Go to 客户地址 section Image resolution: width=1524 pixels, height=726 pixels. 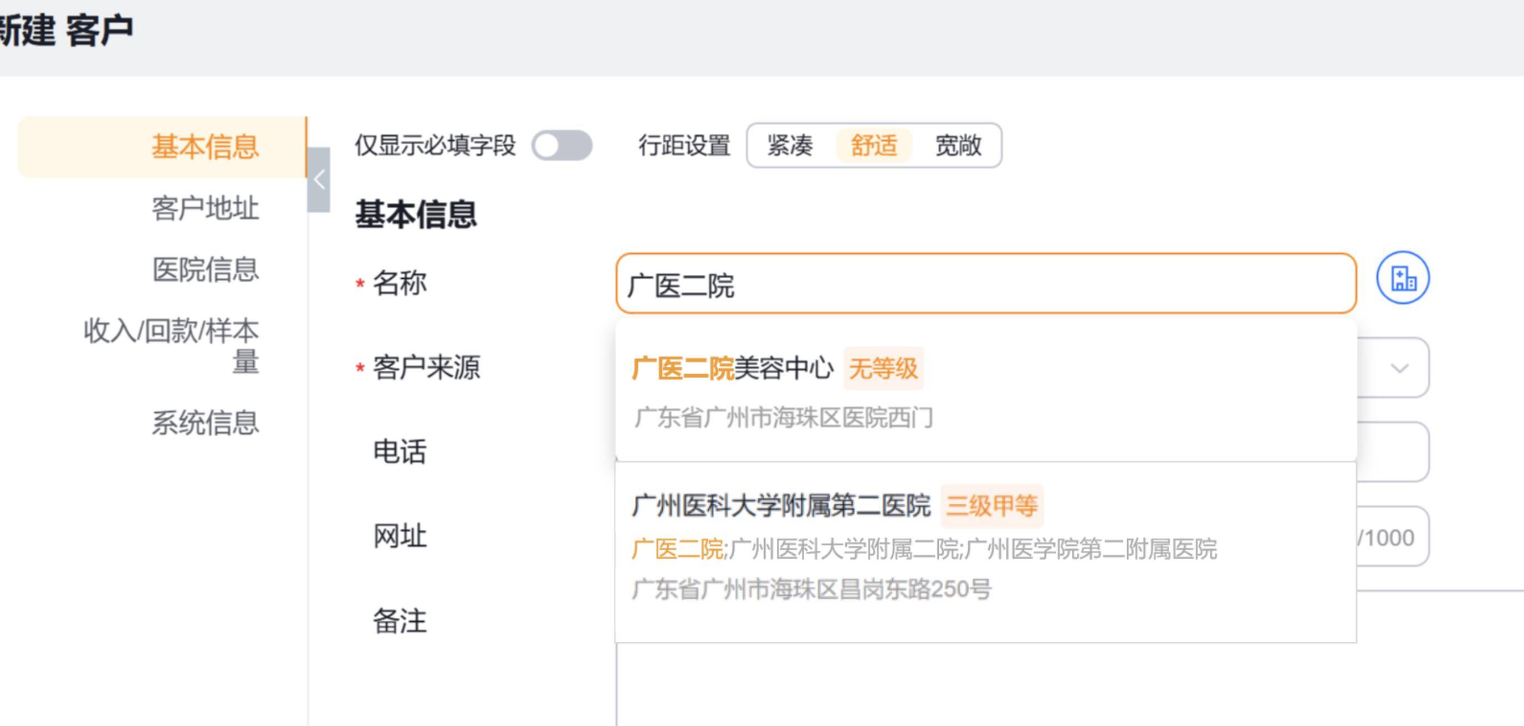204,208
